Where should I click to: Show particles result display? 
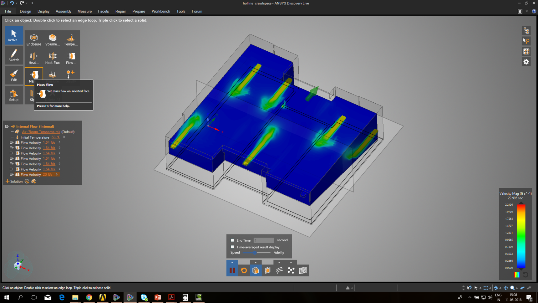click(x=291, y=270)
